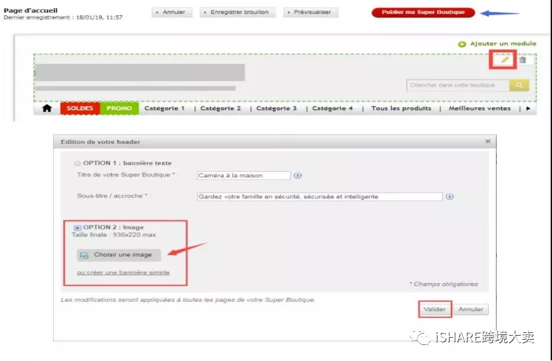Go to the home icon in navigation bar
The image size is (552, 361).
[47, 108]
